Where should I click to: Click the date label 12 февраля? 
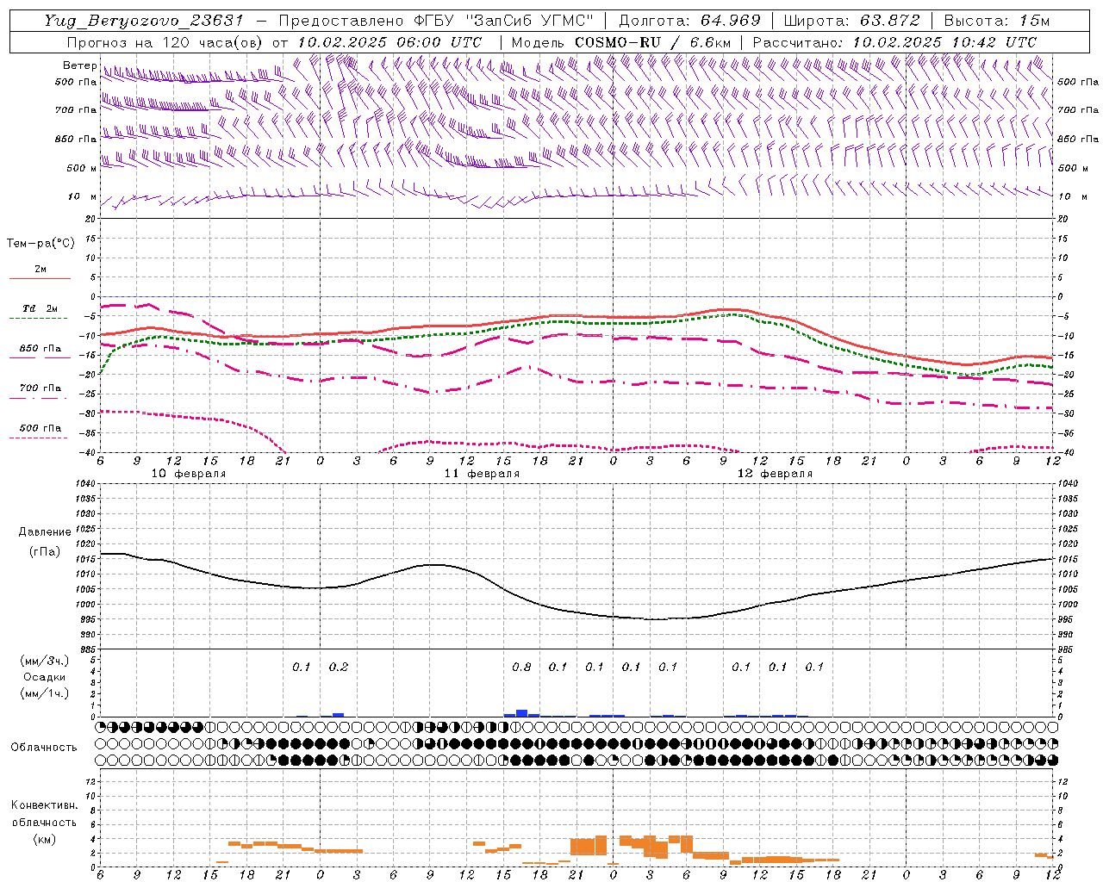(x=775, y=474)
